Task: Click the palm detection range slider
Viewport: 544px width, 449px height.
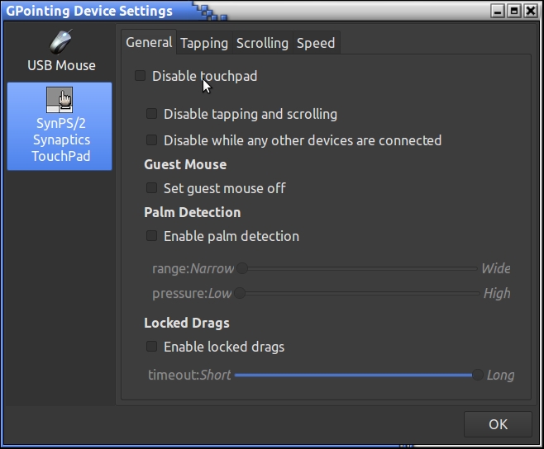Action: point(357,268)
